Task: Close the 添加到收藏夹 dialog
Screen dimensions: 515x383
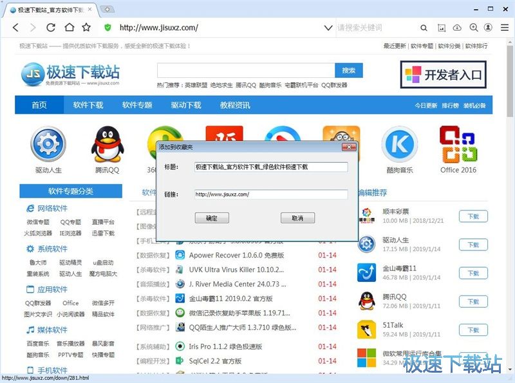Action: pos(349,147)
